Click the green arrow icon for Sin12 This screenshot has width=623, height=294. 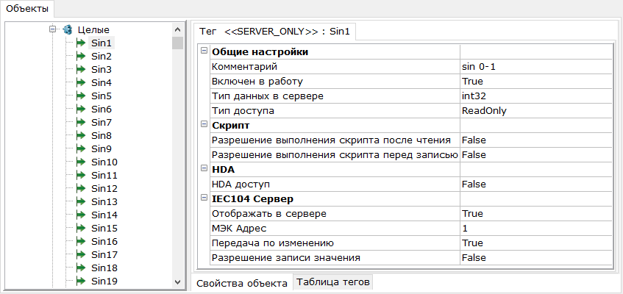pos(81,188)
